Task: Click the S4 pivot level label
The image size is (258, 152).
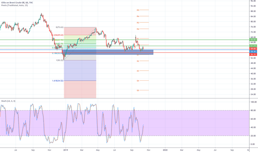Action: pos(138,81)
